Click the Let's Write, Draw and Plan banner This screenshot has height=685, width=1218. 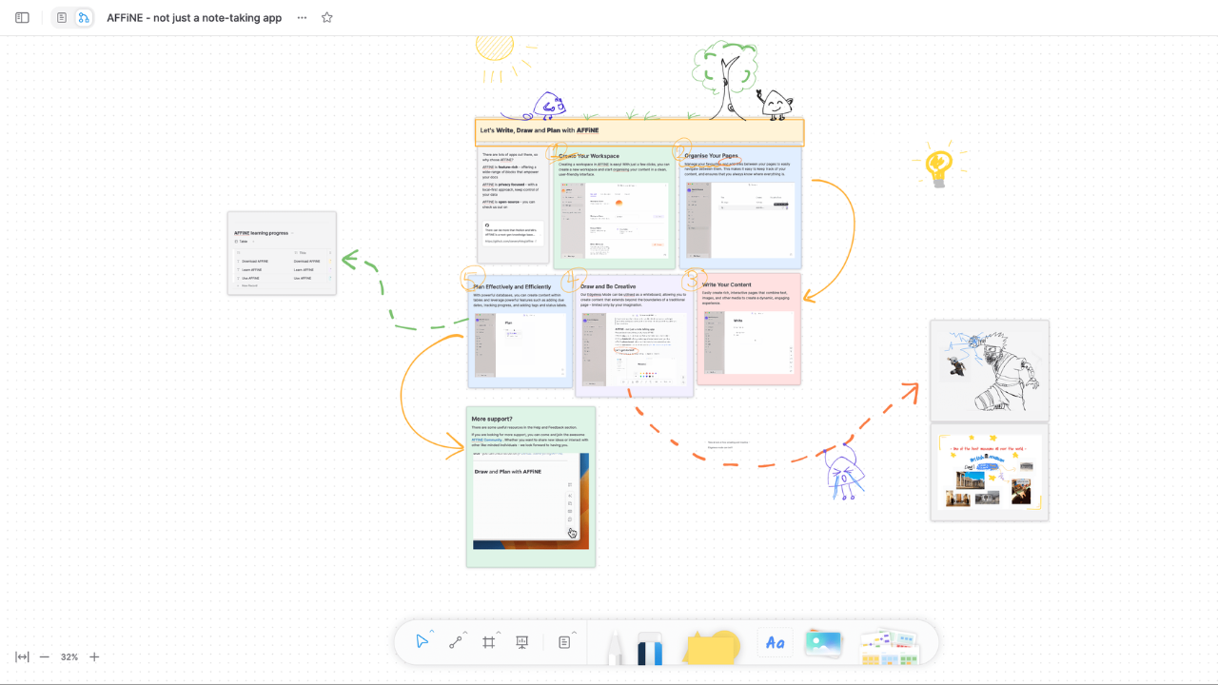[639, 131]
